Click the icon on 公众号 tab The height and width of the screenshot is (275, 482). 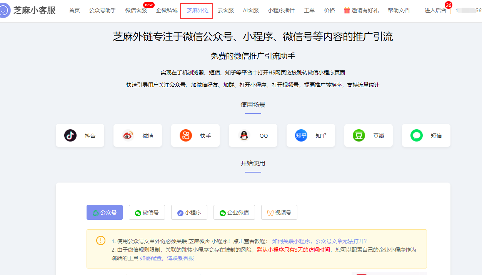click(x=95, y=213)
